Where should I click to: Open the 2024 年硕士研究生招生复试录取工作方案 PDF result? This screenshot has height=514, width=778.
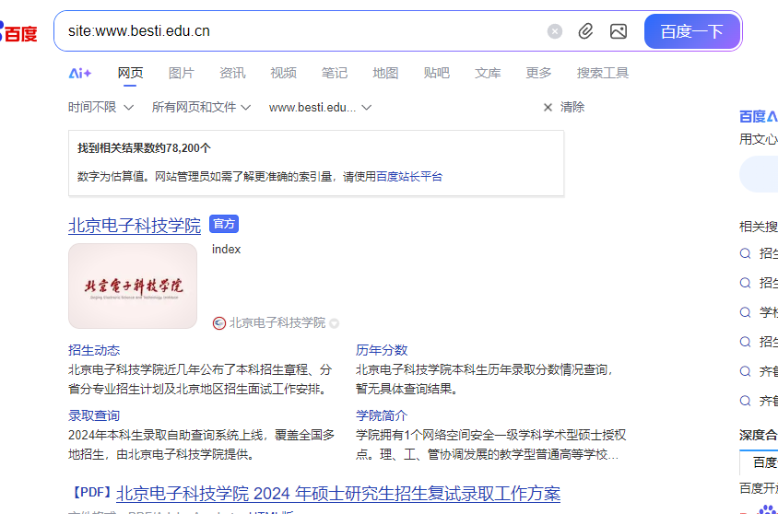(338, 494)
